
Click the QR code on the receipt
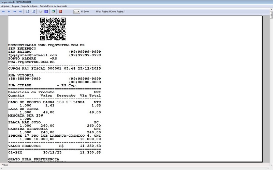coord(53,29)
